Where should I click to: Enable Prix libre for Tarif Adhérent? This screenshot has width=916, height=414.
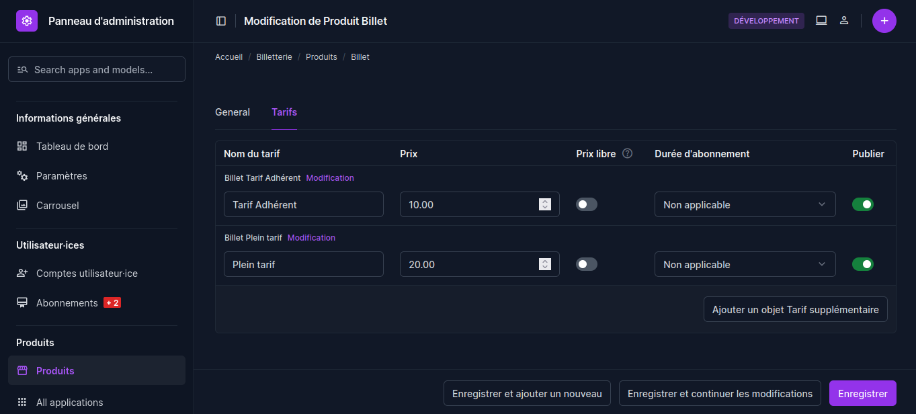coord(587,204)
